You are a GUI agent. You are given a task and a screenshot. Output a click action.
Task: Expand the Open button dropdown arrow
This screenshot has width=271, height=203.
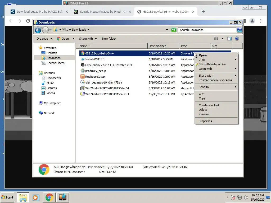coord(73,39)
